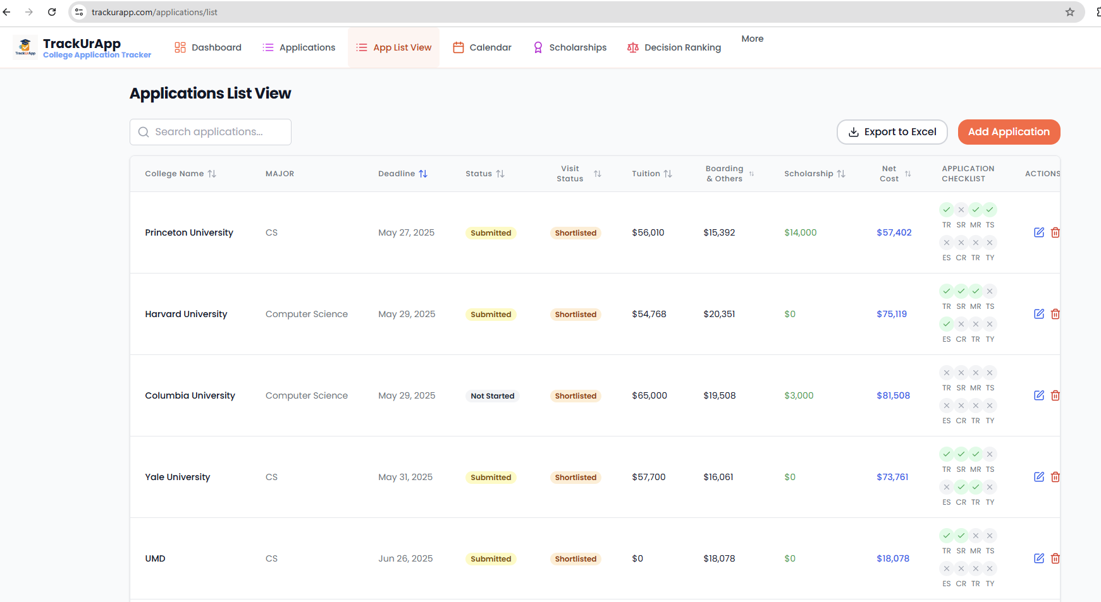
Task: Toggle Princeton's MR checklist item
Action: pyautogui.click(x=976, y=210)
